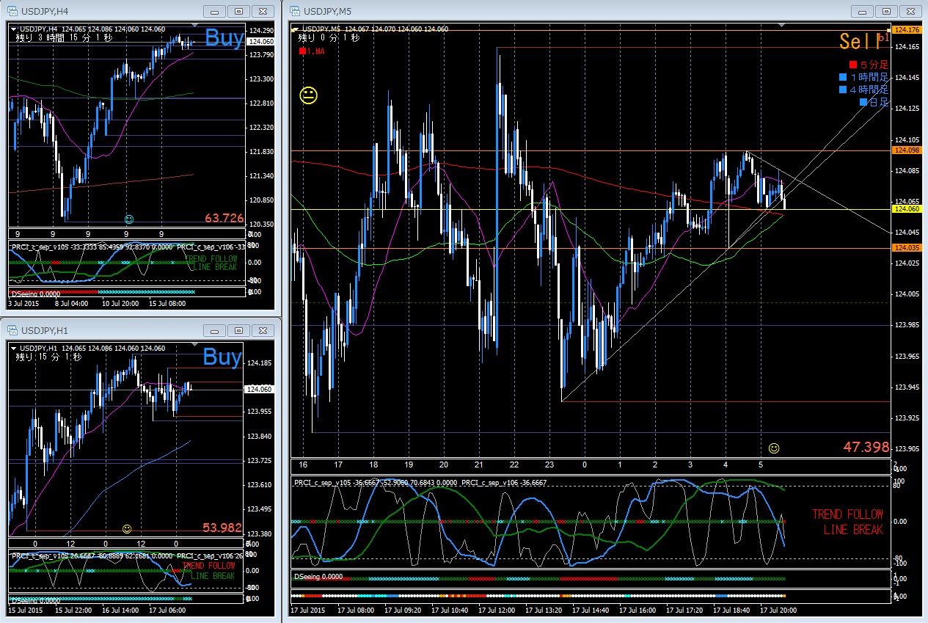Click green LINE BREAK text in H1 indicator

(x=213, y=576)
